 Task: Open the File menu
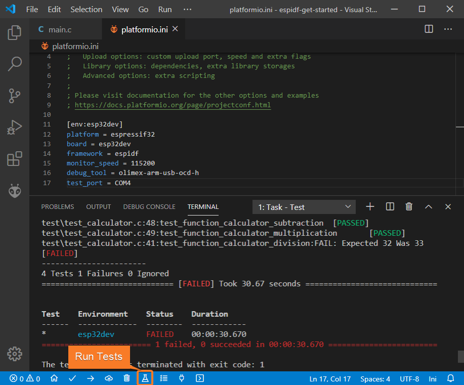32,10
